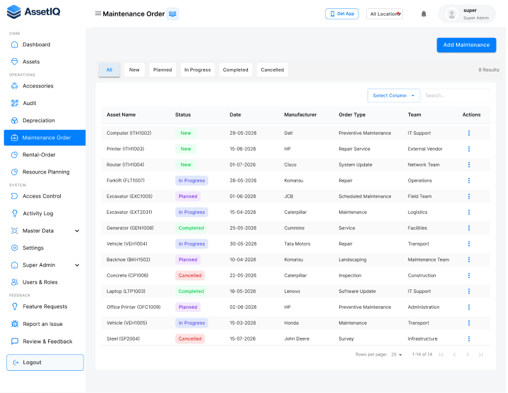Open the All Locations dropdown

[x=385, y=14]
